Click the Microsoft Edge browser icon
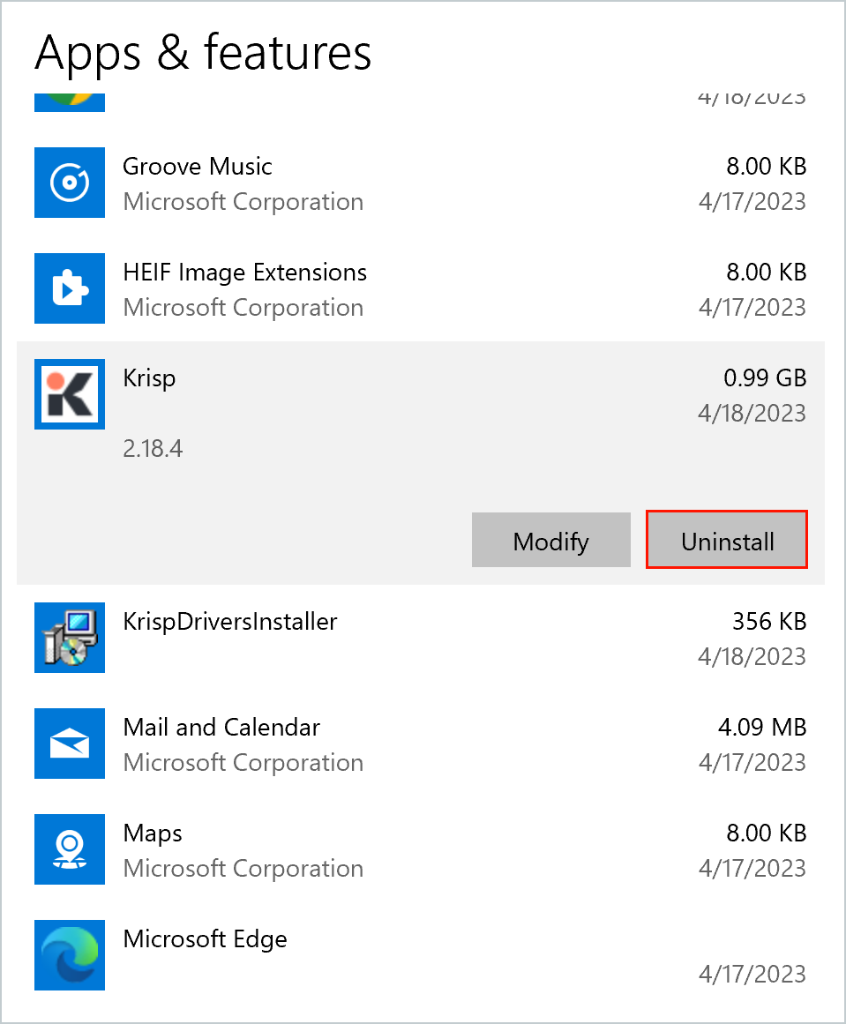This screenshot has width=846, height=1024. coord(69,955)
